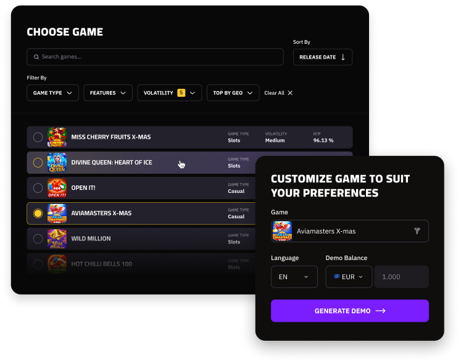This screenshot has width=461, height=363.
Task: Open the Game Type filter dropdown
Action: pyautogui.click(x=52, y=93)
